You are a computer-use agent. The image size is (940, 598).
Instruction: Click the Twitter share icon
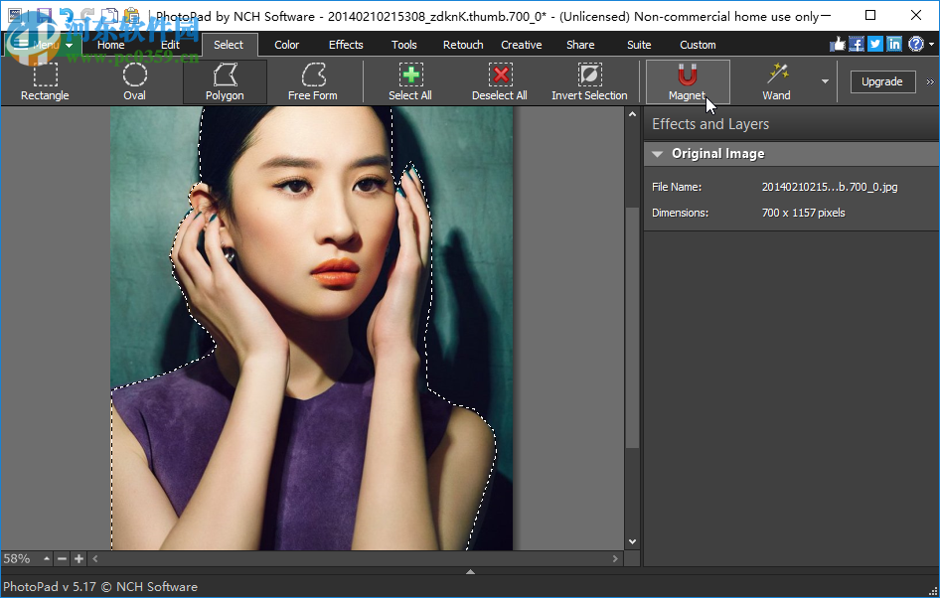coord(874,44)
